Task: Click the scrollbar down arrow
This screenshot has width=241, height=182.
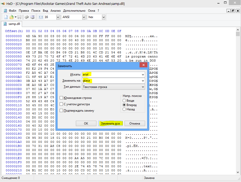Action: [238, 172]
